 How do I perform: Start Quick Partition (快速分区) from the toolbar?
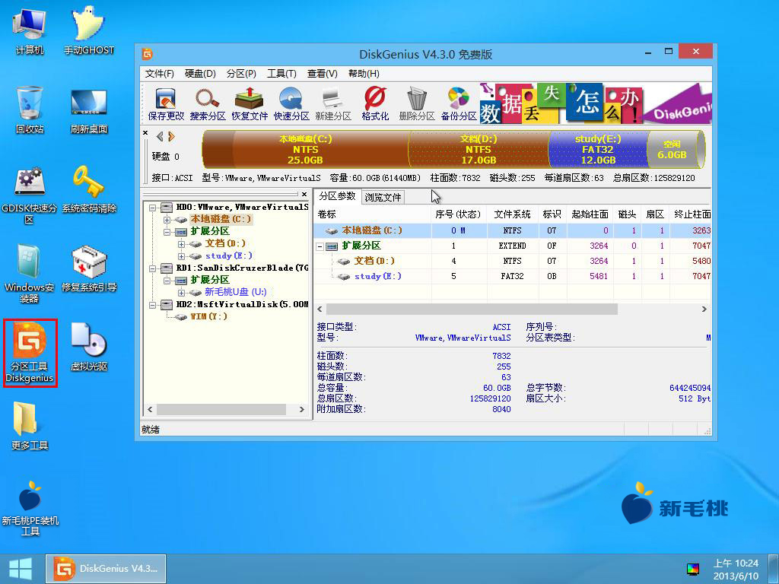pos(291,104)
